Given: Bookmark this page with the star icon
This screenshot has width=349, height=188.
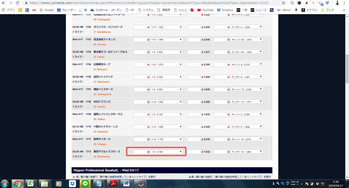Looking at the screenshot, I should [x=284, y=3].
